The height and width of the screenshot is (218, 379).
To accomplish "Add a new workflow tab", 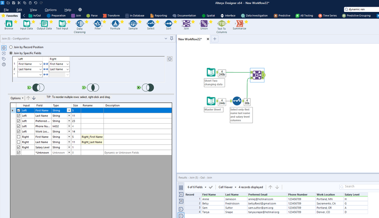I will (x=214, y=39).
